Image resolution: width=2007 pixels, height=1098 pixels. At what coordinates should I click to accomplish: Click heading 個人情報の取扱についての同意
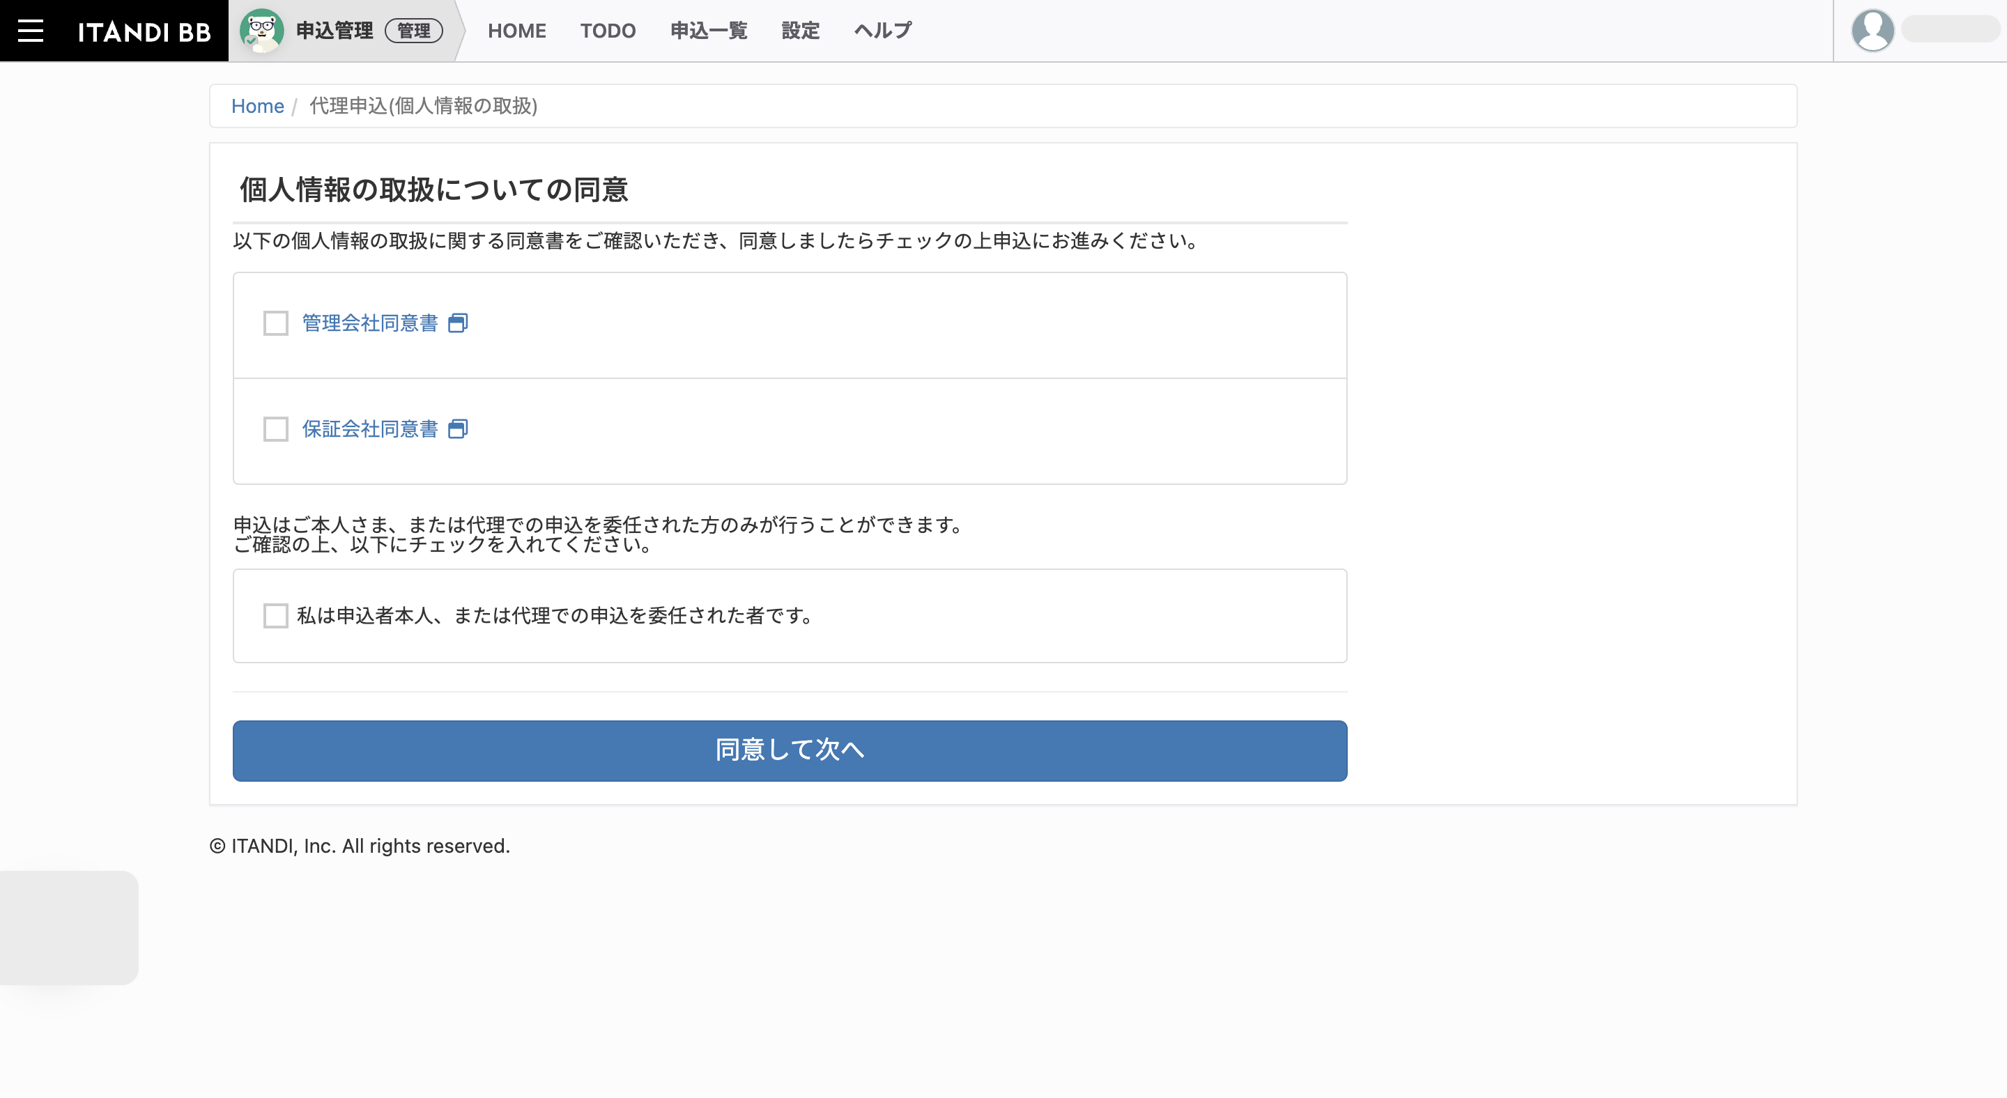tap(434, 190)
